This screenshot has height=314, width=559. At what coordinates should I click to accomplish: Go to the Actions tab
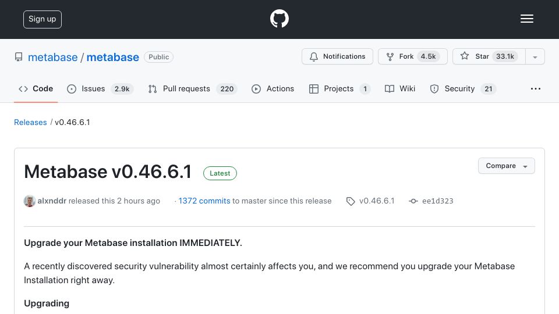[273, 89]
